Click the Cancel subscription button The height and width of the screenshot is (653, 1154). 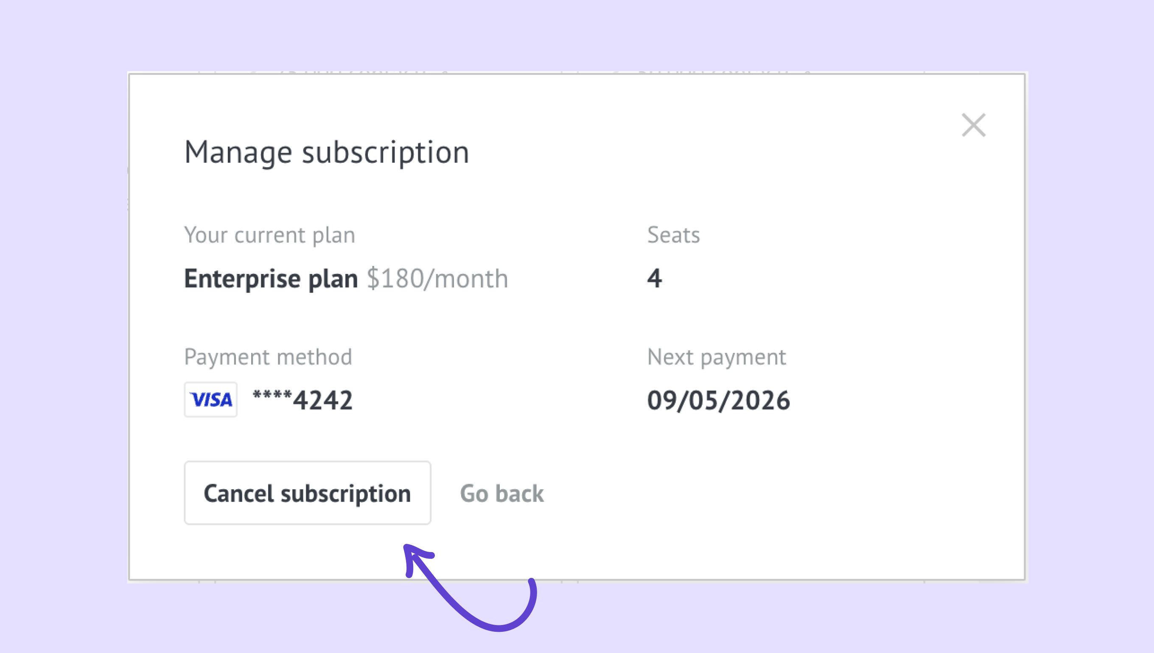[307, 493]
